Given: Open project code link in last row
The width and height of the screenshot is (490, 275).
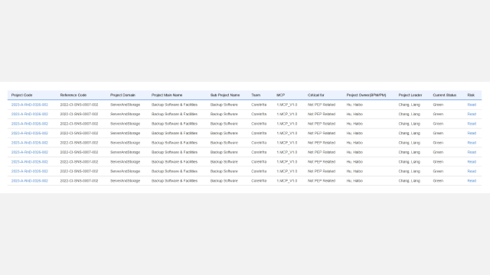Looking at the screenshot, I should point(30,181).
